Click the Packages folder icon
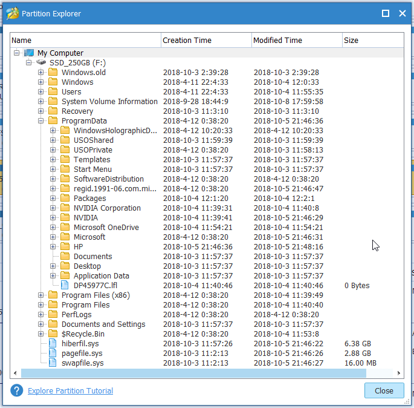 [x=65, y=198]
